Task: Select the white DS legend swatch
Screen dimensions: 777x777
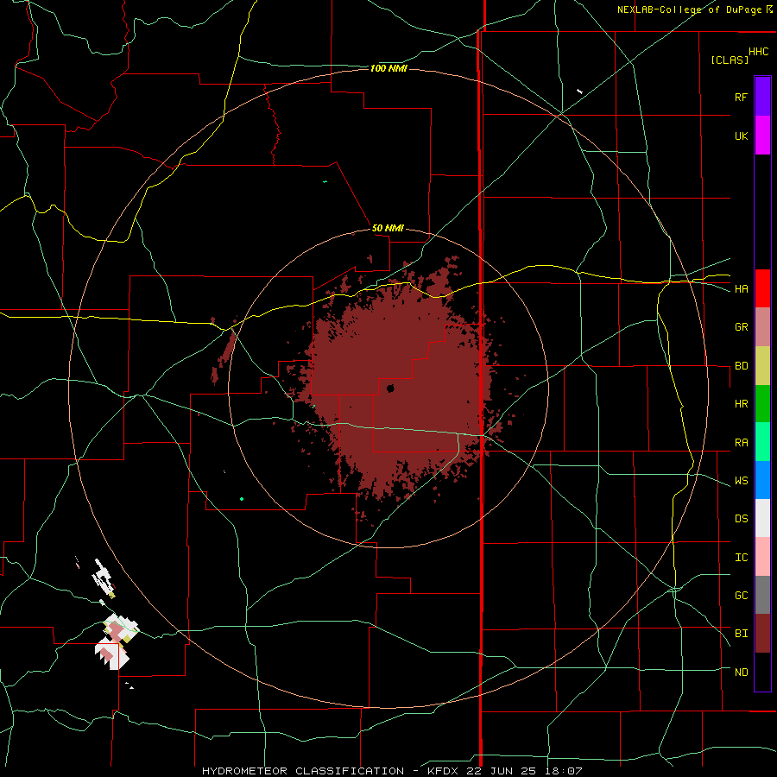Action: tap(762, 518)
